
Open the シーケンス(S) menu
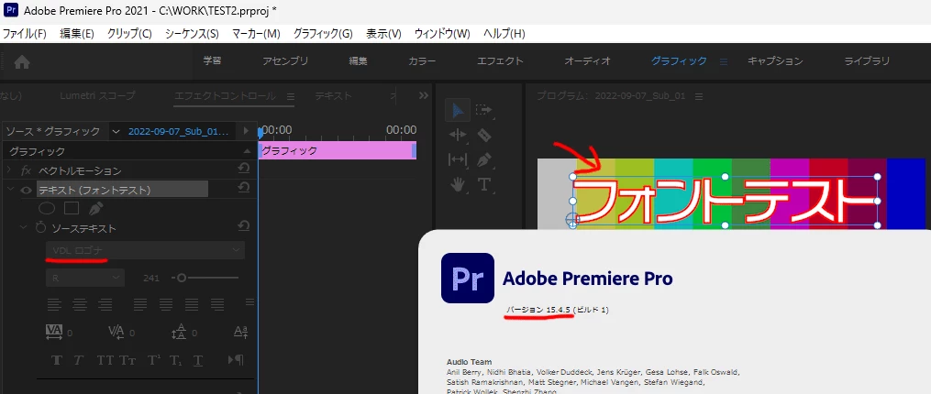(x=192, y=34)
